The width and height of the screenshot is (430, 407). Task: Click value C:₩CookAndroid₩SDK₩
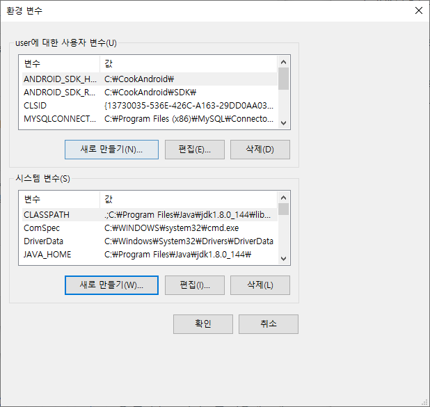(x=150, y=92)
